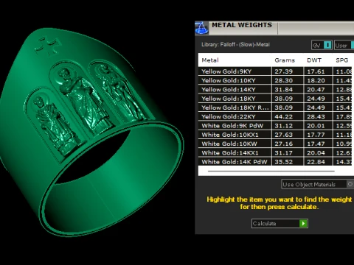Viewport: 354px width, 265px height.
Task: Click the 44.22 grams value
Action: coord(283,116)
